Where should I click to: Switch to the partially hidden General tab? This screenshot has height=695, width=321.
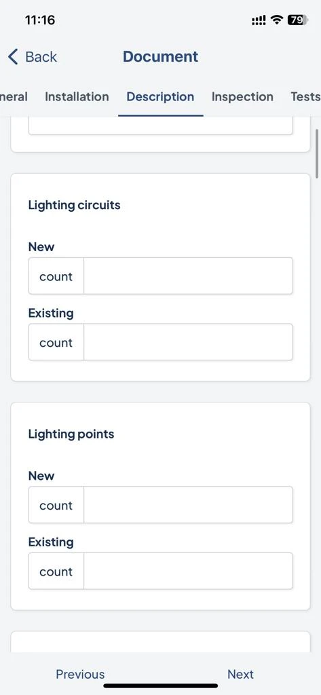[x=14, y=96]
